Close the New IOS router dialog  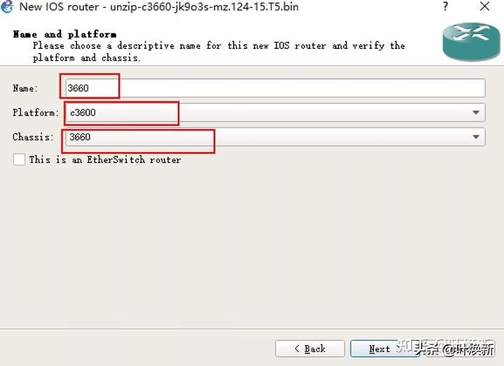(x=484, y=6)
